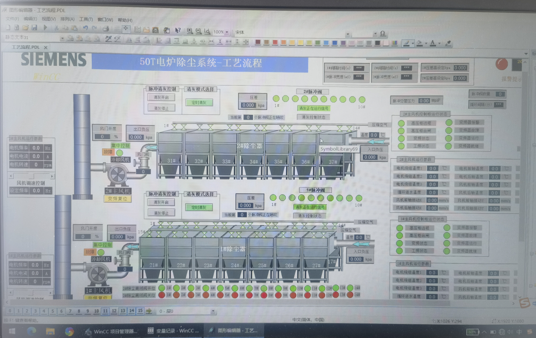This screenshot has width=536, height=338.
Task: Start runtime with the play icon
Action: coord(45,28)
